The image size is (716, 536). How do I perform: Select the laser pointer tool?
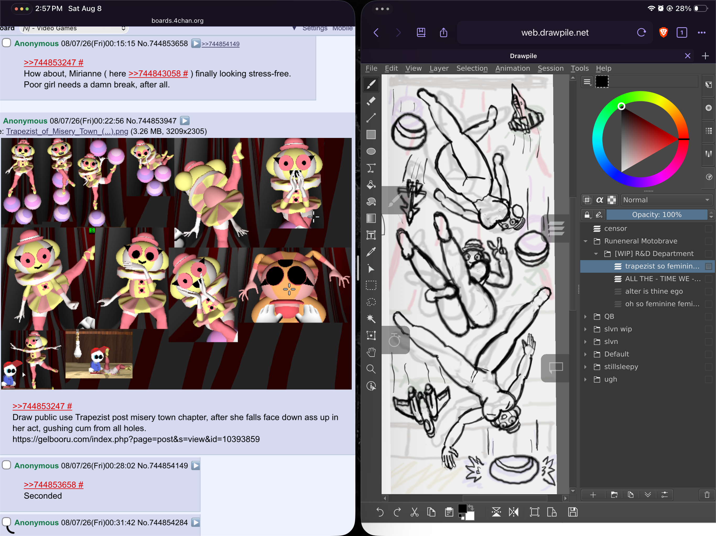tap(371, 269)
